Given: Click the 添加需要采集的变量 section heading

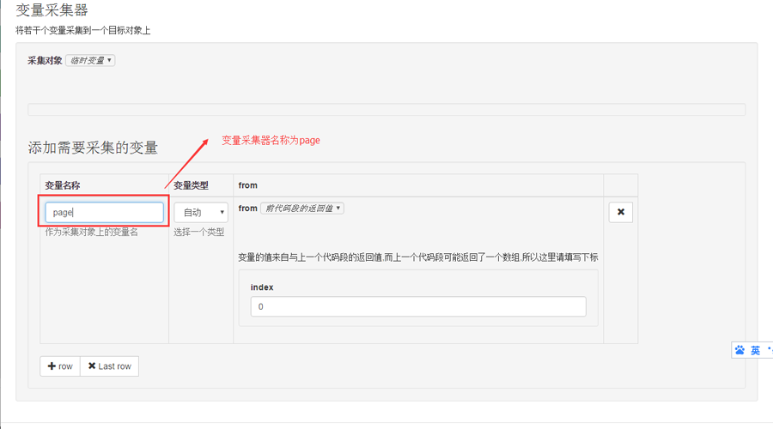Looking at the screenshot, I should tap(93, 148).
